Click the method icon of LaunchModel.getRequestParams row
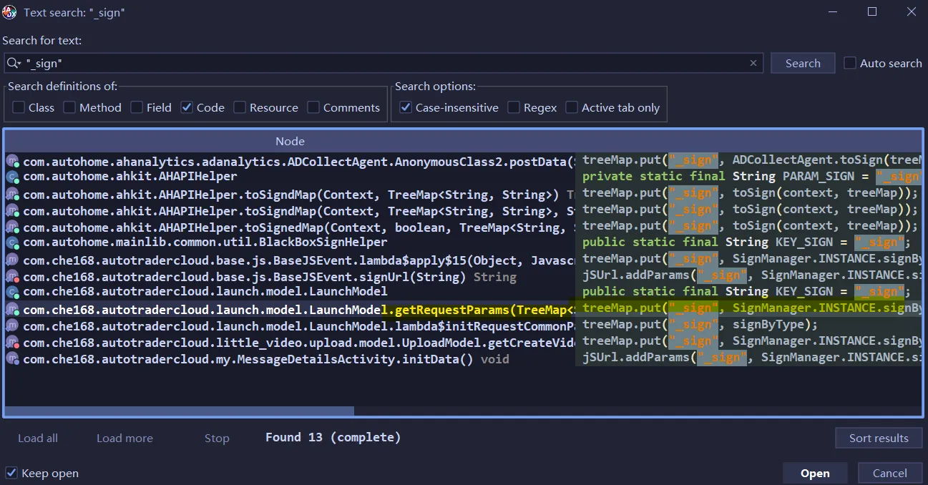 pos(12,310)
